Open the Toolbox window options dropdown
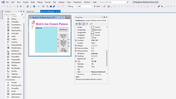Screen dimensions: 176x99 pyautogui.click(x=19, y=12)
